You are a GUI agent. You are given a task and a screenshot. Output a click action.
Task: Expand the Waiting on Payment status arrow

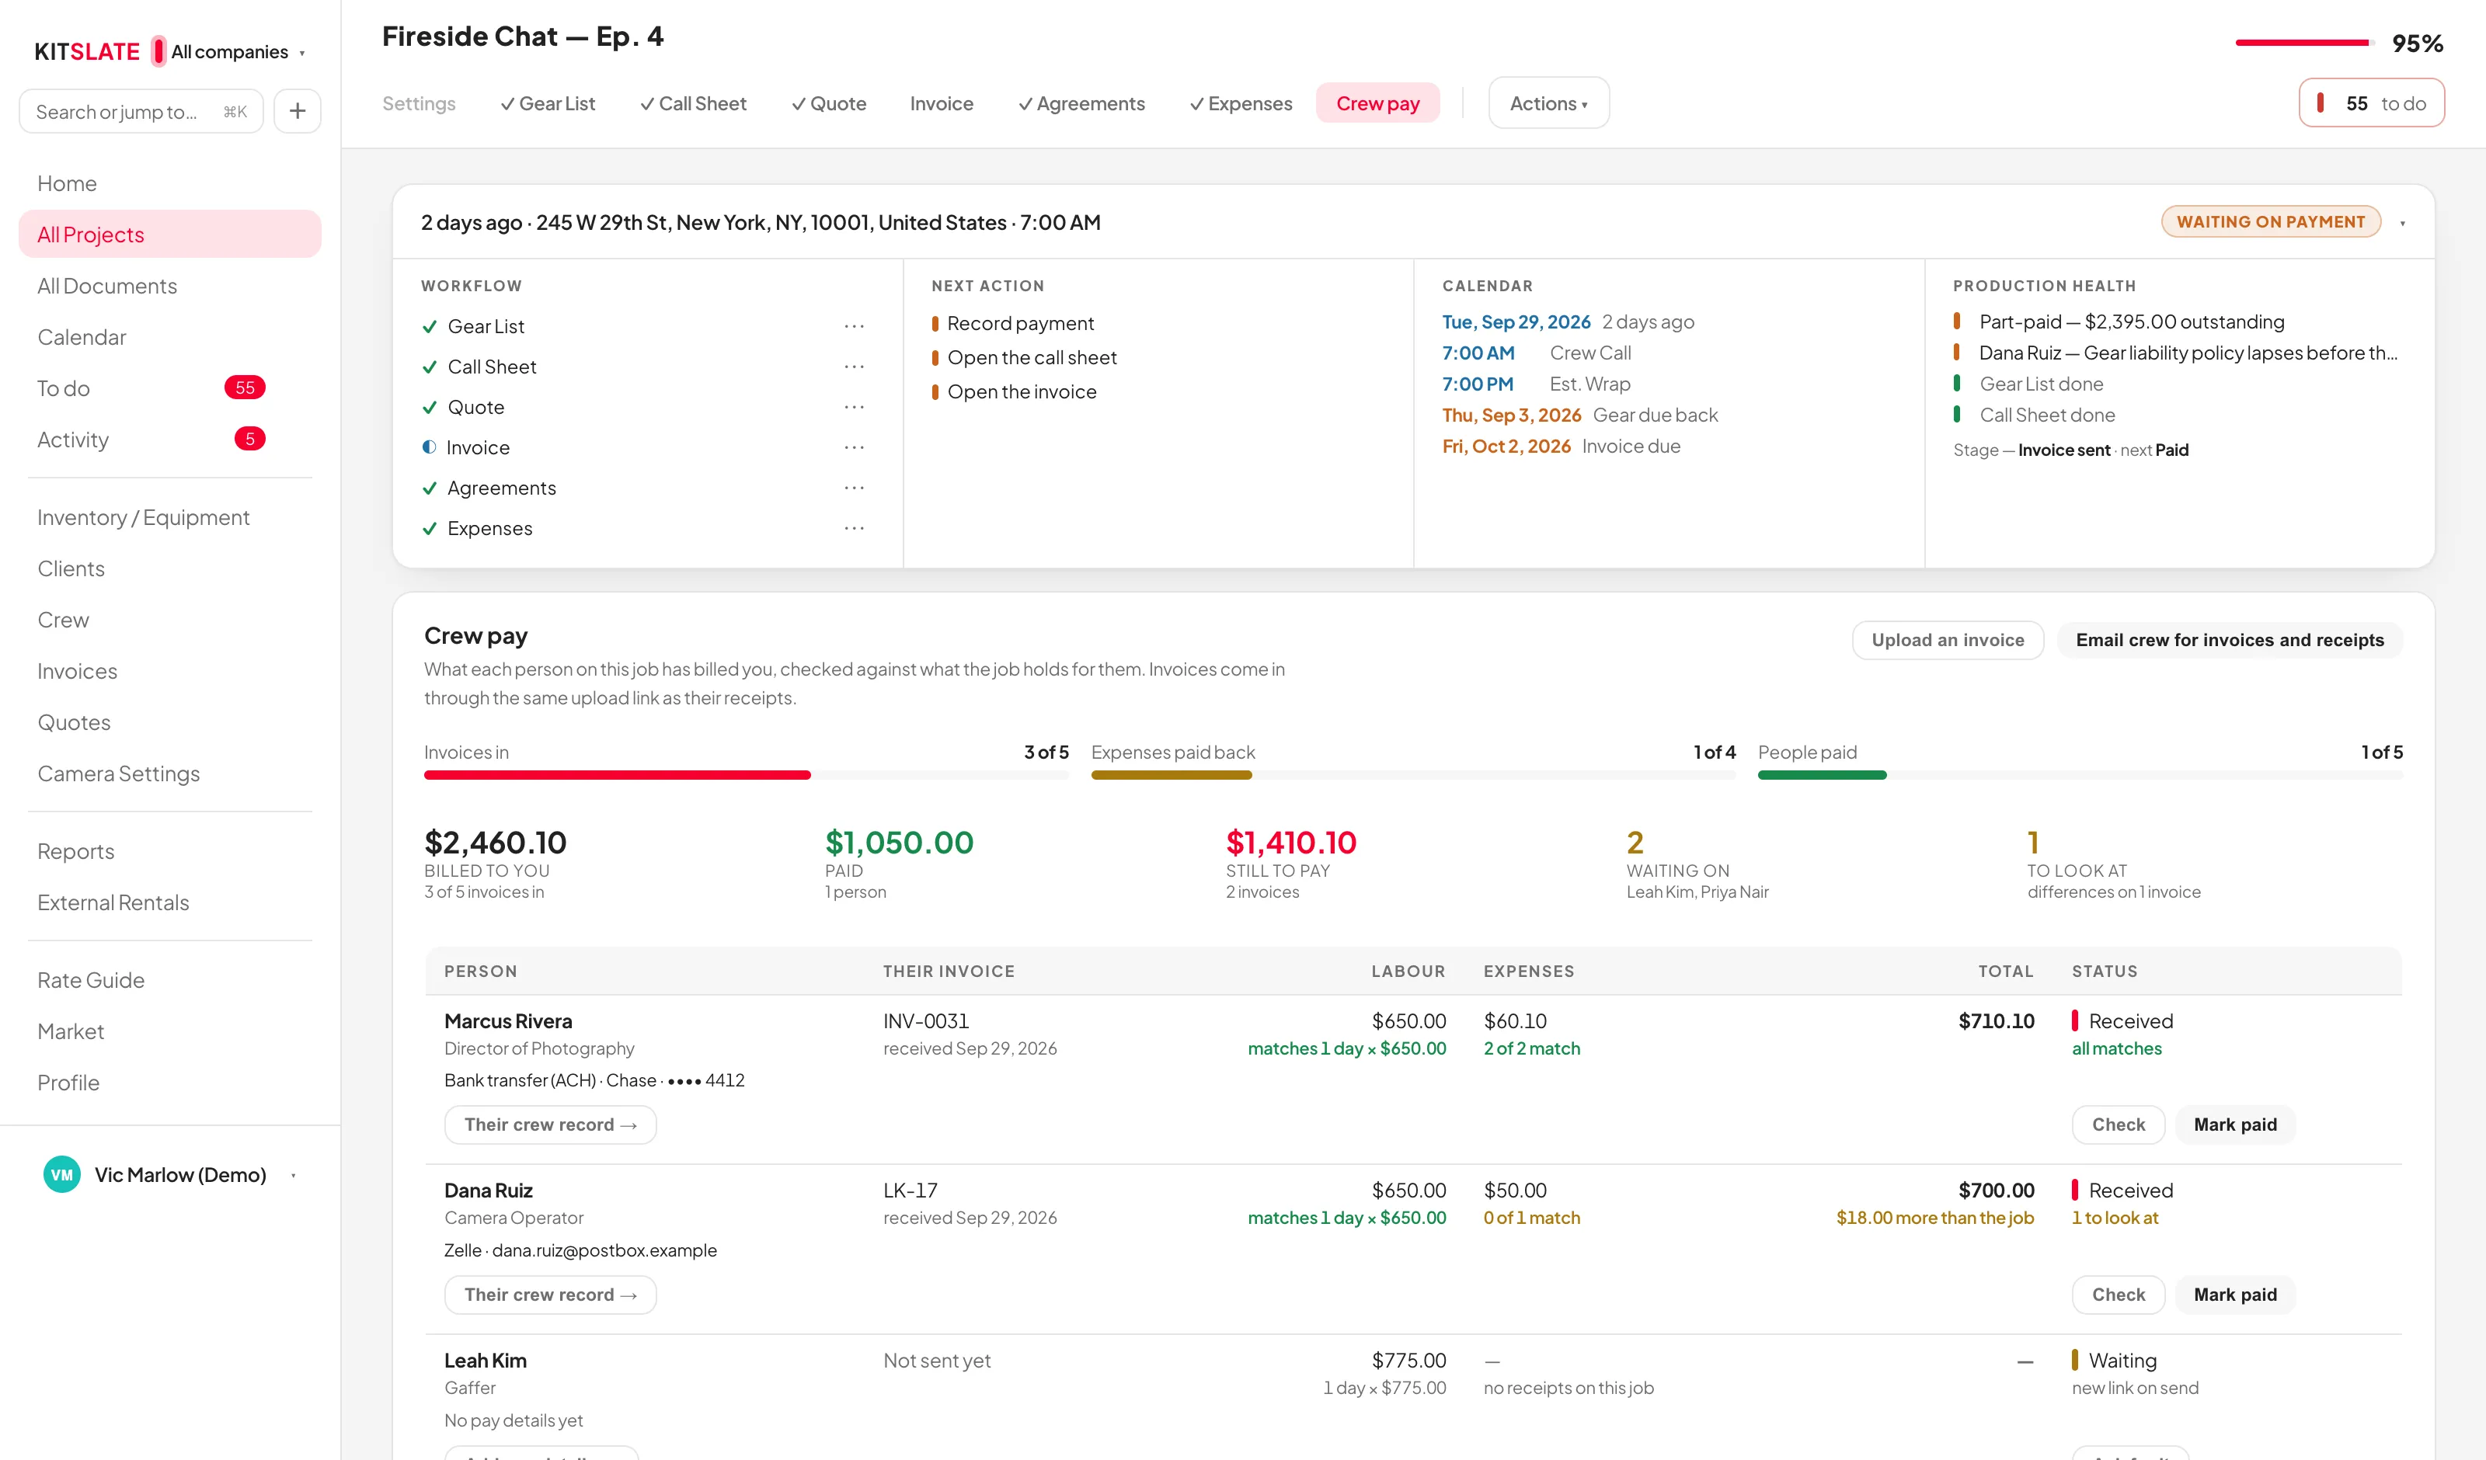click(2402, 223)
